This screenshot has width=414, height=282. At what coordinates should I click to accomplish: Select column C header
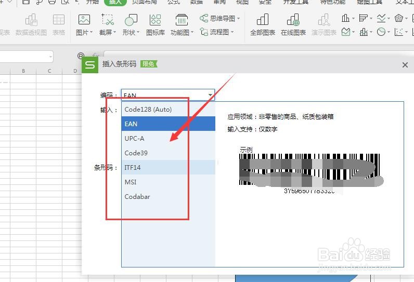click(x=49, y=71)
